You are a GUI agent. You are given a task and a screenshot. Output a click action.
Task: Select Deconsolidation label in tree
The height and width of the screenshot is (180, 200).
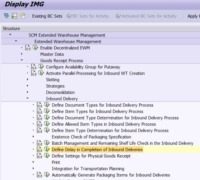60,92
